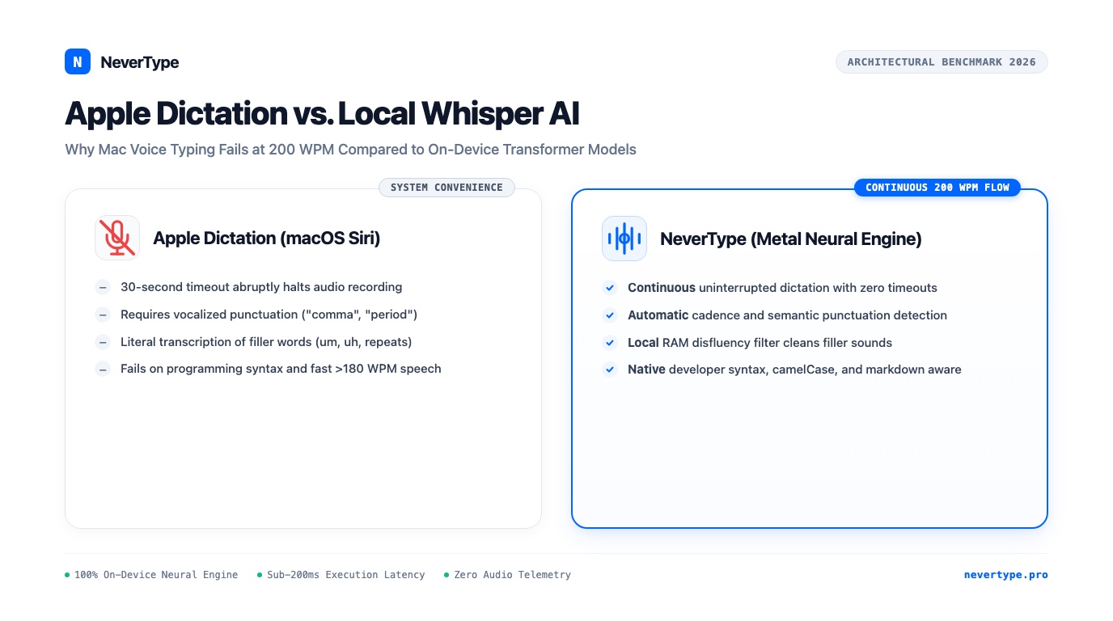Click the minus icon beside 30-second timeout
1113x621 pixels.
[103, 287]
